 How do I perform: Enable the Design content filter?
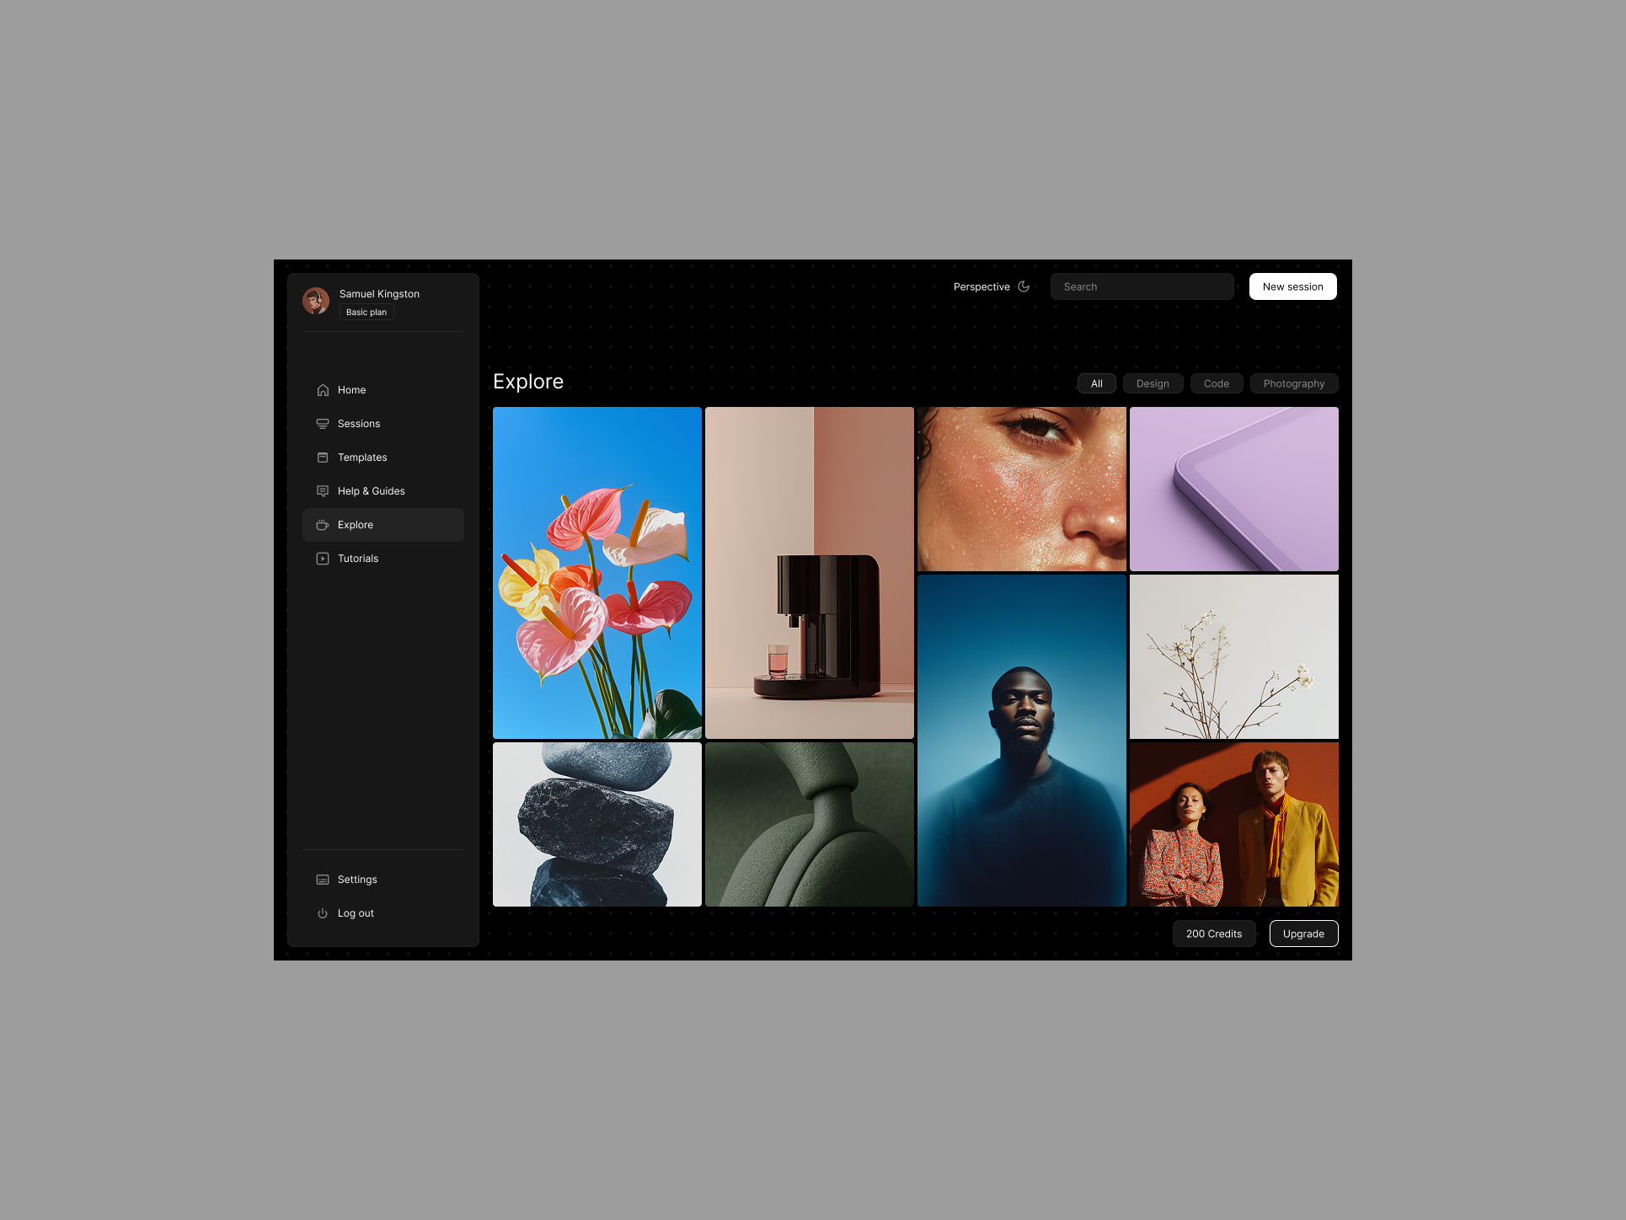click(x=1153, y=383)
